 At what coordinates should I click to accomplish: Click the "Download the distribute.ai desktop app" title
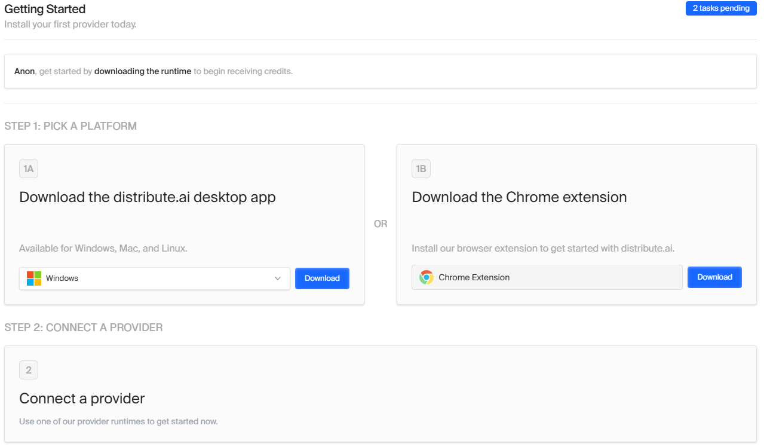click(x=148, y=197)
